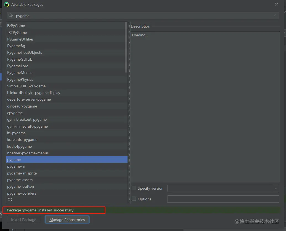The height and width of the screenshot is (231, 286).
Task: Select departure-server-pygame package
Action: point(67,99)
